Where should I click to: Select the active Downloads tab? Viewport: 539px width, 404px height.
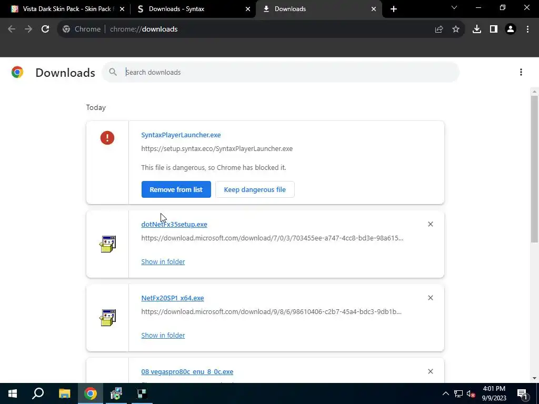coord(318,9)
